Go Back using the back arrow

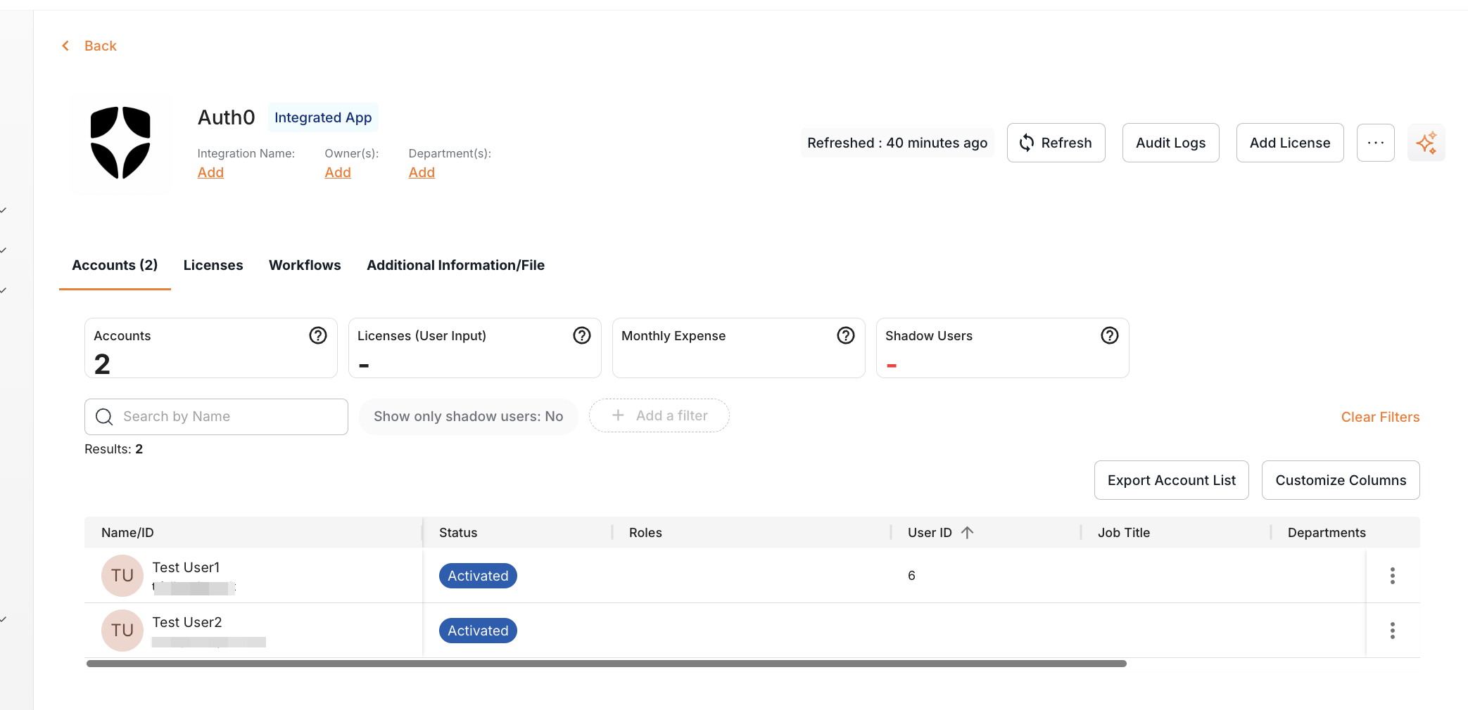pyautogui.click(x=66, y=46)
